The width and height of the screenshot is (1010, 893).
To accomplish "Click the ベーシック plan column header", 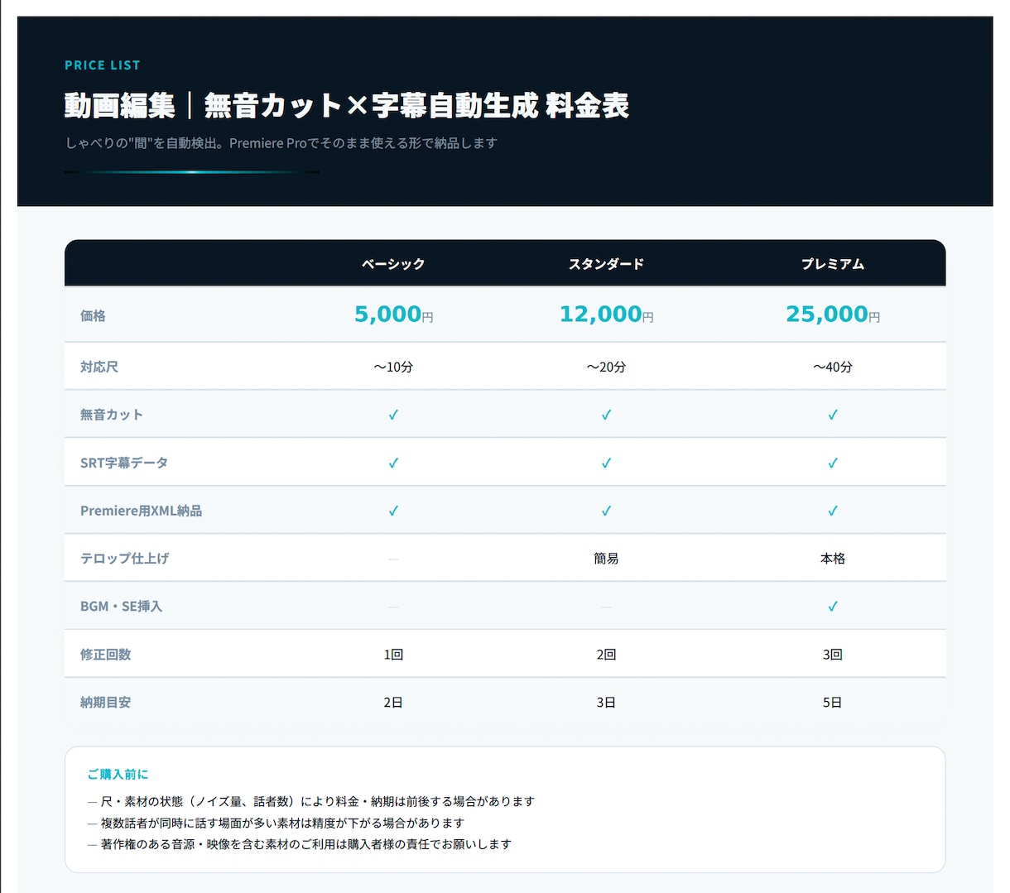I will click(x=393, y=264).
